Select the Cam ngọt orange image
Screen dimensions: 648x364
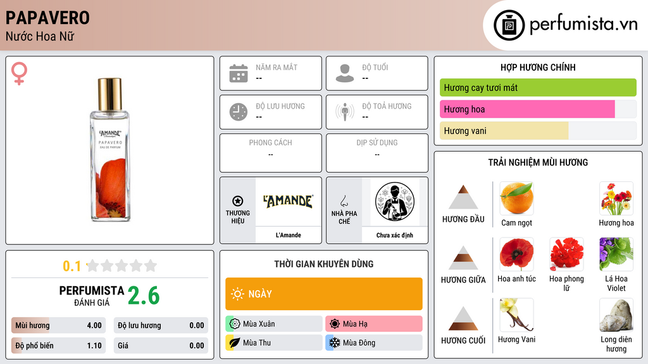point(516,198)
